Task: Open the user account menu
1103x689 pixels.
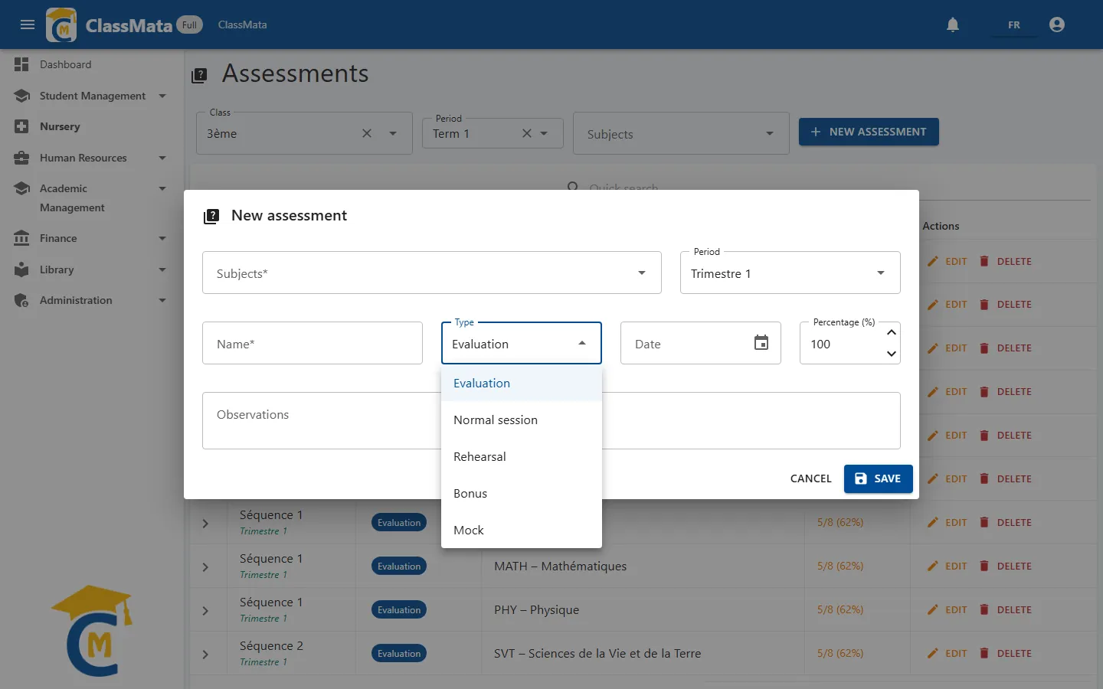Action: pos(1057,24)
